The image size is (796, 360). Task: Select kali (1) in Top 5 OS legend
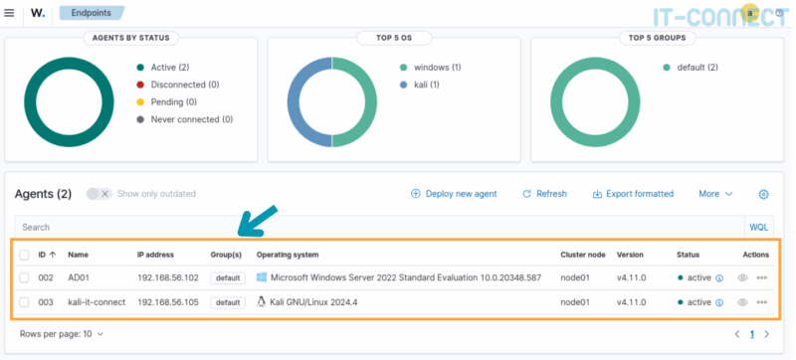(420, 85)
